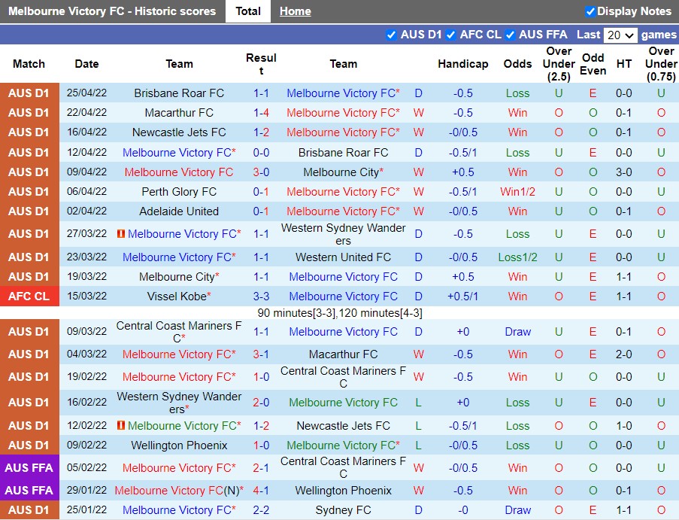This screenshot has width=679, height=520.
Task: Open Vissel Kobe team link
Action: click(177, 296)
